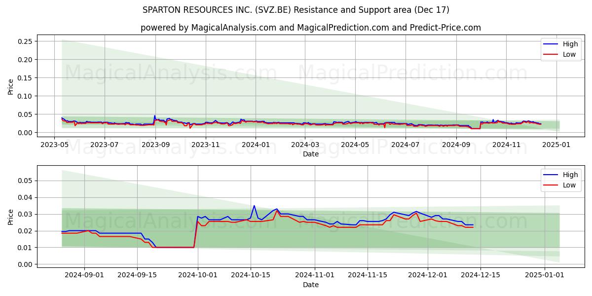The image size is (592, 296).
Task: Click the 0.05 y-axis value on the bottom chart
Action: [x=26, y=181]
